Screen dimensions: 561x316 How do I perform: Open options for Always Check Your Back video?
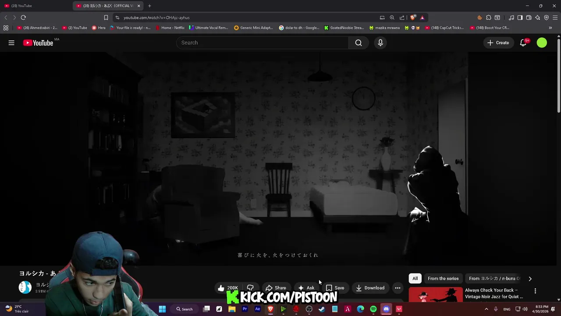pyautogui.click(x=535, y=291)
